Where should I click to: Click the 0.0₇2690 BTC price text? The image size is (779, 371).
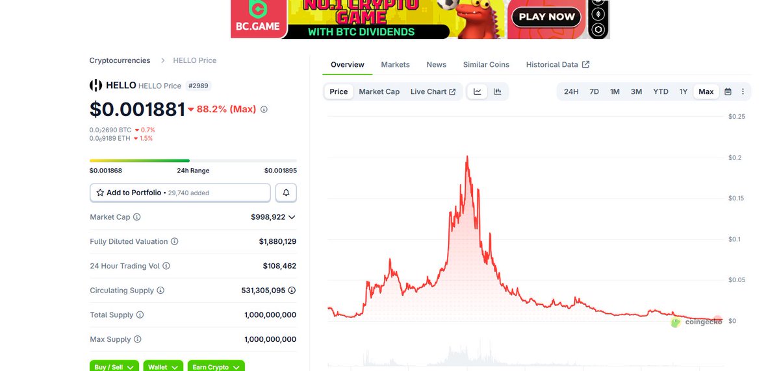click(110, 130)
